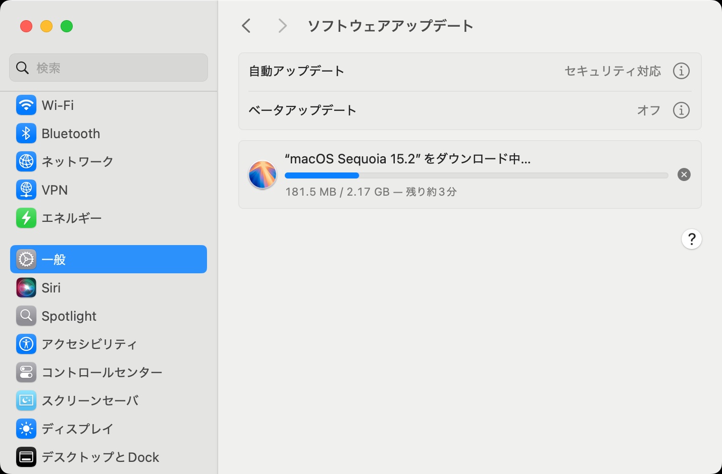722x474 pixels.
Task: Click the VPN globe icon
Action: point(26,190)
